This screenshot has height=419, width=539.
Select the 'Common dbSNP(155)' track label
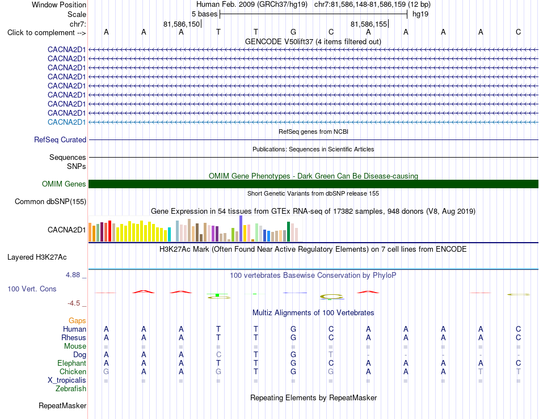(50, 202)
